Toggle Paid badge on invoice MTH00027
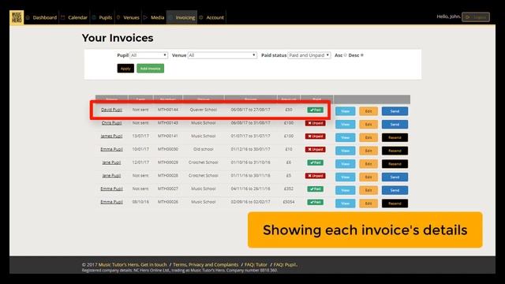The height and width of the screenshot is (284, 505). [316, 189]
